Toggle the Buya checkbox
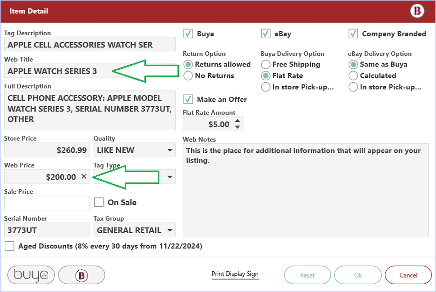Screen dimensions: 436x292 [x=188, y=34]
